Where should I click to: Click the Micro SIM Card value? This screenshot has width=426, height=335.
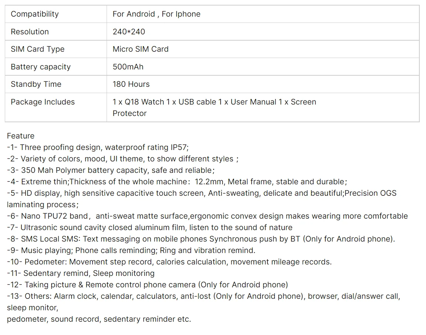(141, 49)
